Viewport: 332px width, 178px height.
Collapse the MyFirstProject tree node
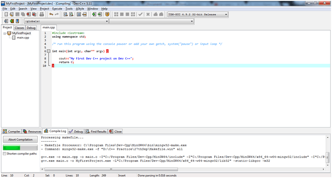tap(5, 33)
